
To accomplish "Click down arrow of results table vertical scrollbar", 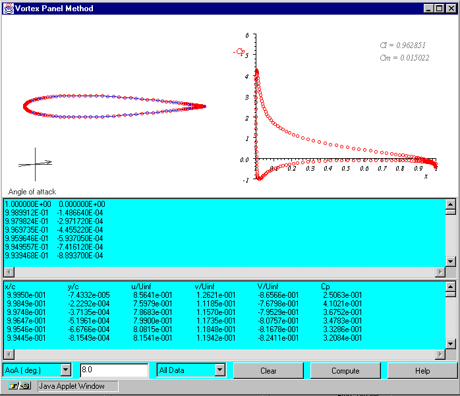I will click(450, 343).
